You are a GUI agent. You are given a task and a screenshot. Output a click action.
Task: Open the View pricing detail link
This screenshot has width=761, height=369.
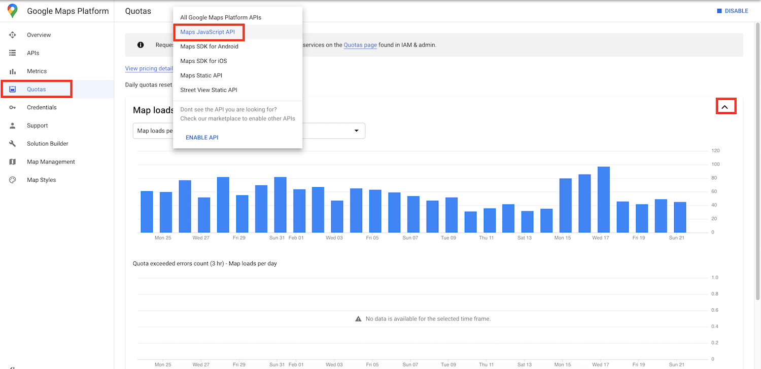pyautogui.click(x=148, y=68)
